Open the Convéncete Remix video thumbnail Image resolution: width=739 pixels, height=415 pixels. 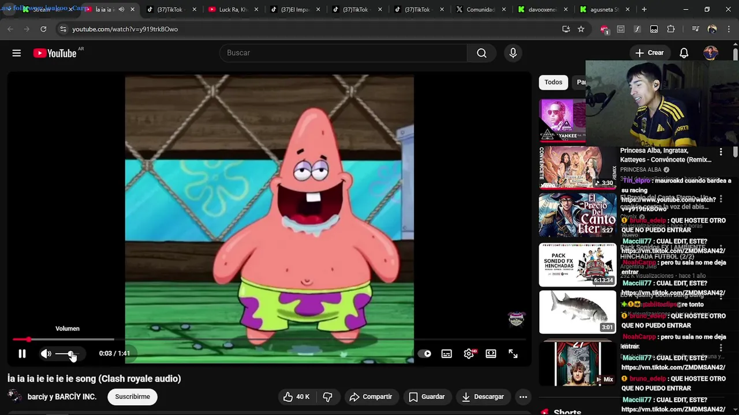click(577, 168)
